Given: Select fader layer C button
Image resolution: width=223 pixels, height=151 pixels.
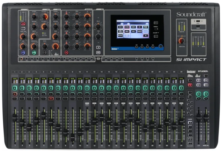Looking at the screenshot, I should pos(190,131).
